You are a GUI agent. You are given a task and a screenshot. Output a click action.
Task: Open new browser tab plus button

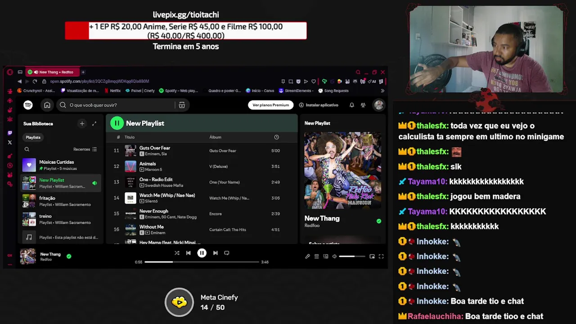(83, 72)
